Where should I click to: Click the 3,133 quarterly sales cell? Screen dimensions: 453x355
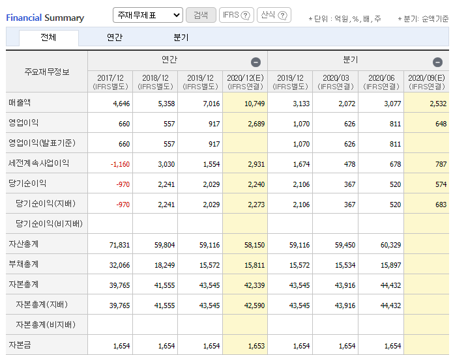[x=290, y=104]
